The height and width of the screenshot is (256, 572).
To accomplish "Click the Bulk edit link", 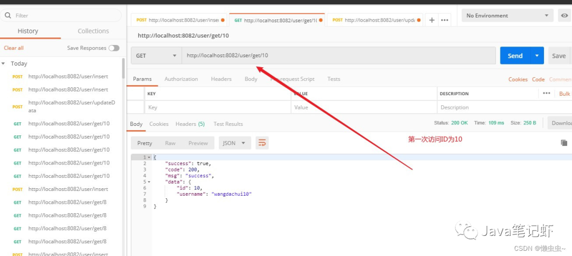I will 565,94.
